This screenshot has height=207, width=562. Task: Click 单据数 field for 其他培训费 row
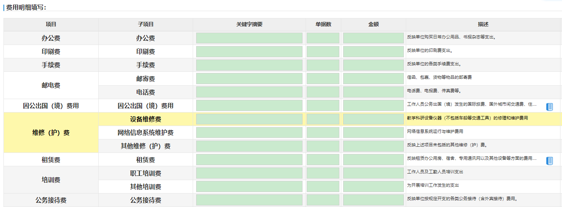pyautogui.click(x=323, y=187)
